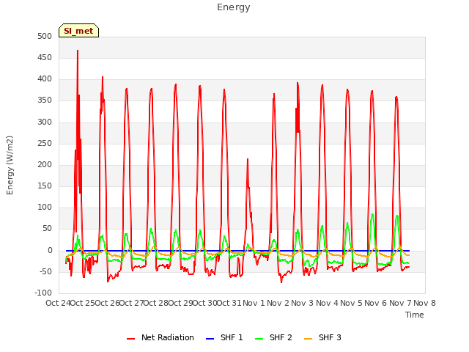Image resolution: width=469 pixels, height=352 pixels.
Task: Click the orange SHF 3 legend swatch
Action: point(308,339)
